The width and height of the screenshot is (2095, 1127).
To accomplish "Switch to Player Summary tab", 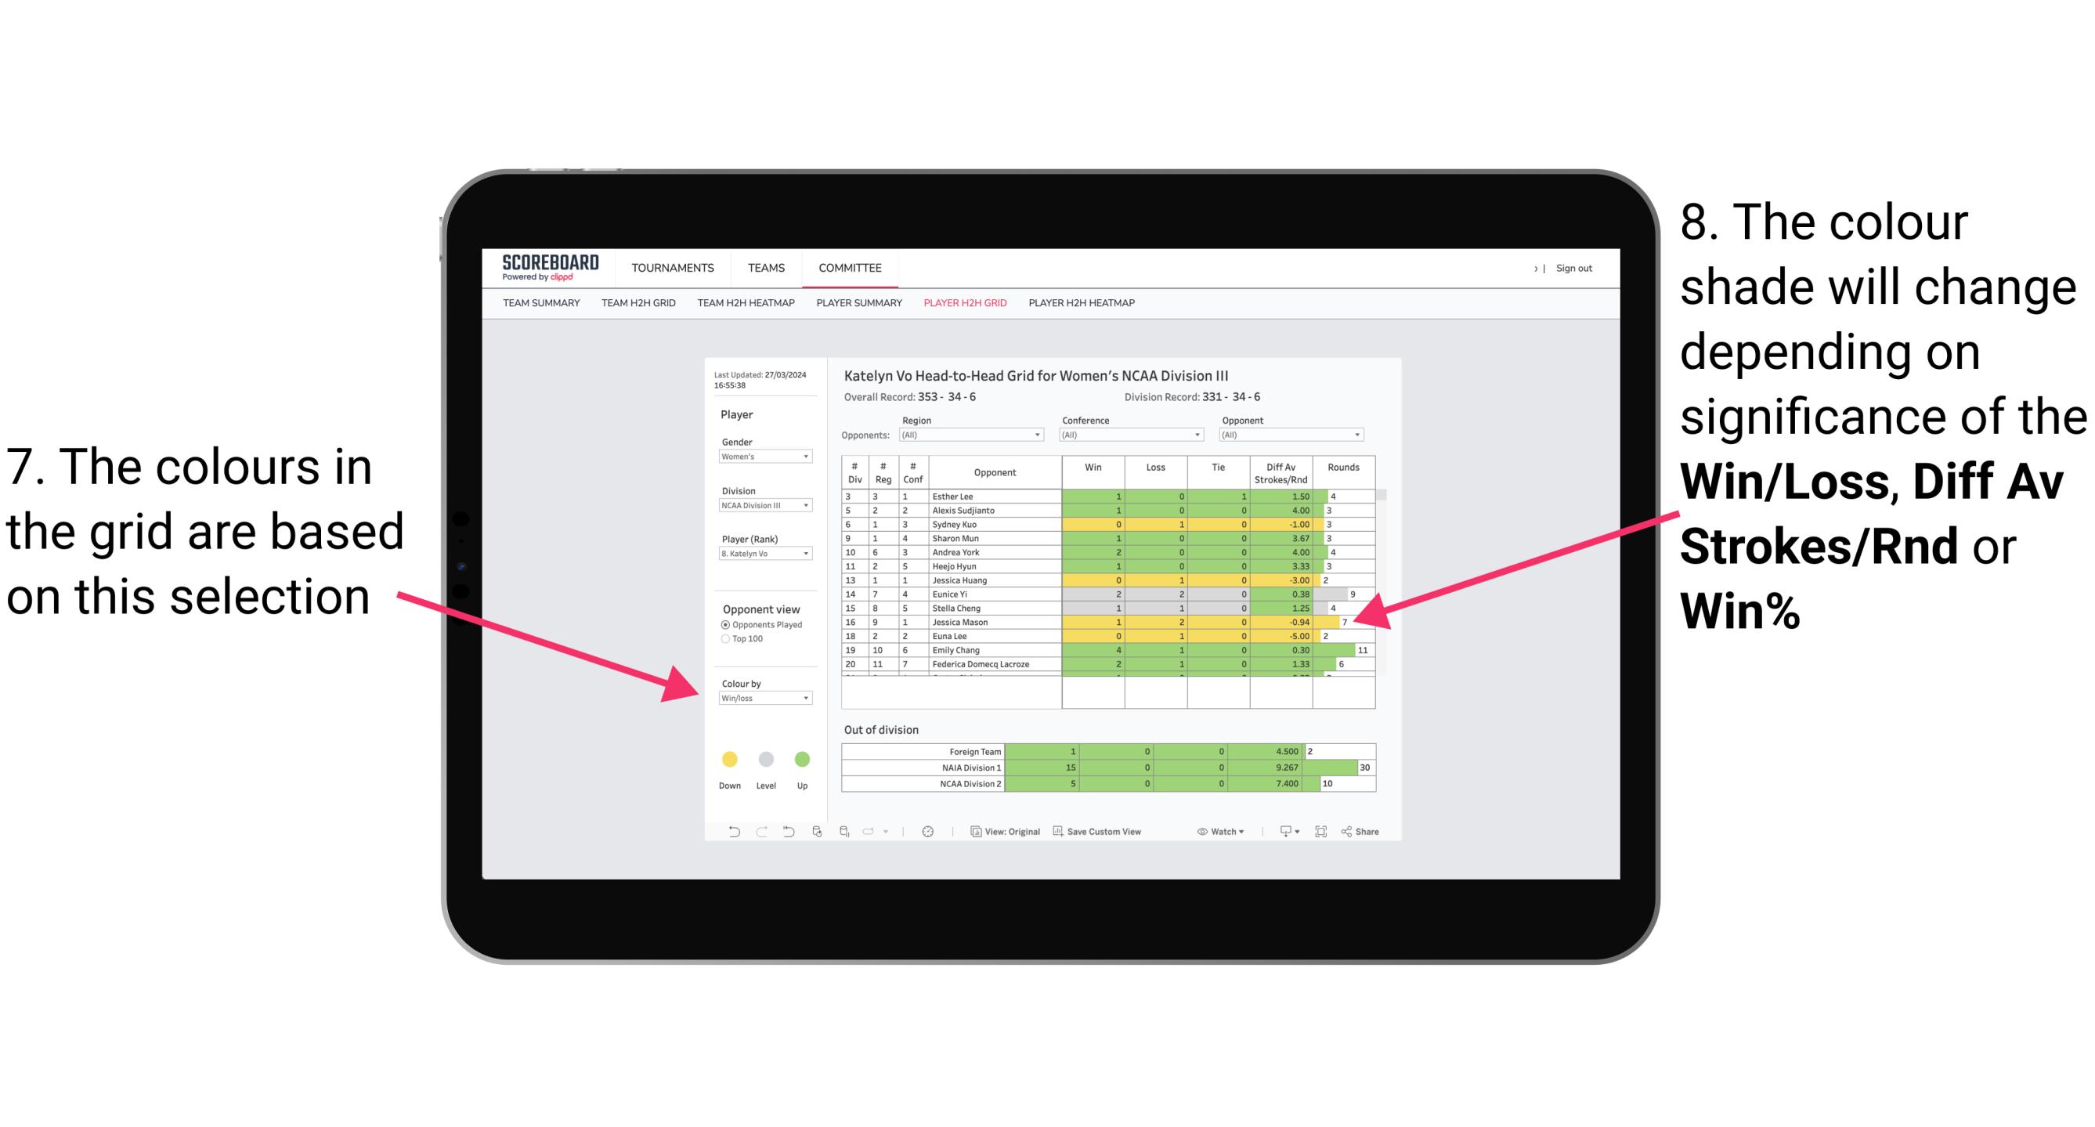I will [856, 308].
